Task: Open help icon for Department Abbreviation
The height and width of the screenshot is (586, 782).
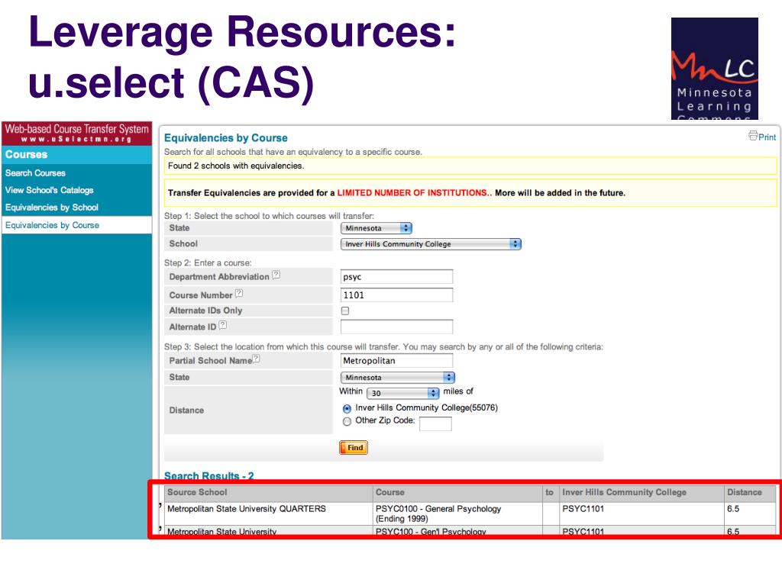Action: (x=276, y=275)
